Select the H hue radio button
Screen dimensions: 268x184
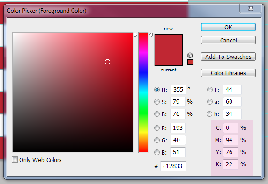[x=157, y=90]
